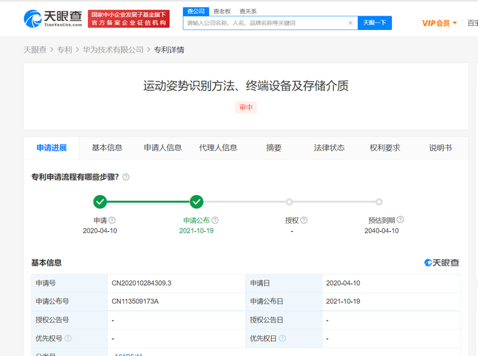Switch to the 查老板 search tab
478x356 pixels.
(x=221, y=11)
